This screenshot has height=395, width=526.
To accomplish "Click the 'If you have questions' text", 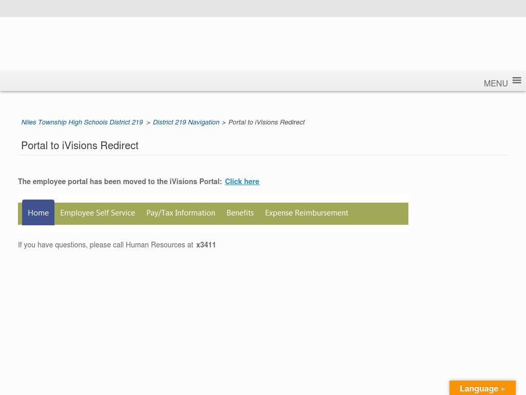I will [105, 245].
